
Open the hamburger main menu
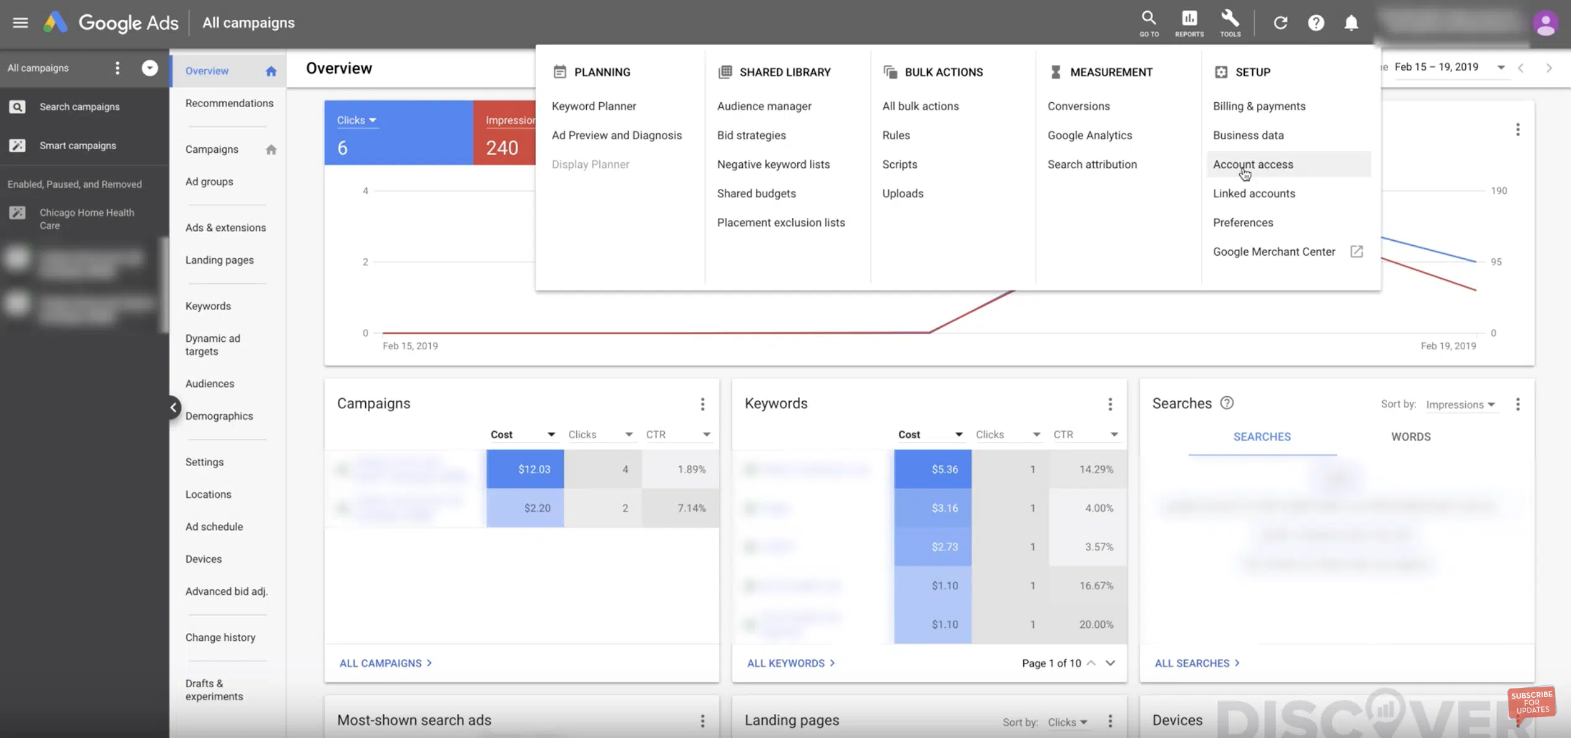tap(20, 23)
